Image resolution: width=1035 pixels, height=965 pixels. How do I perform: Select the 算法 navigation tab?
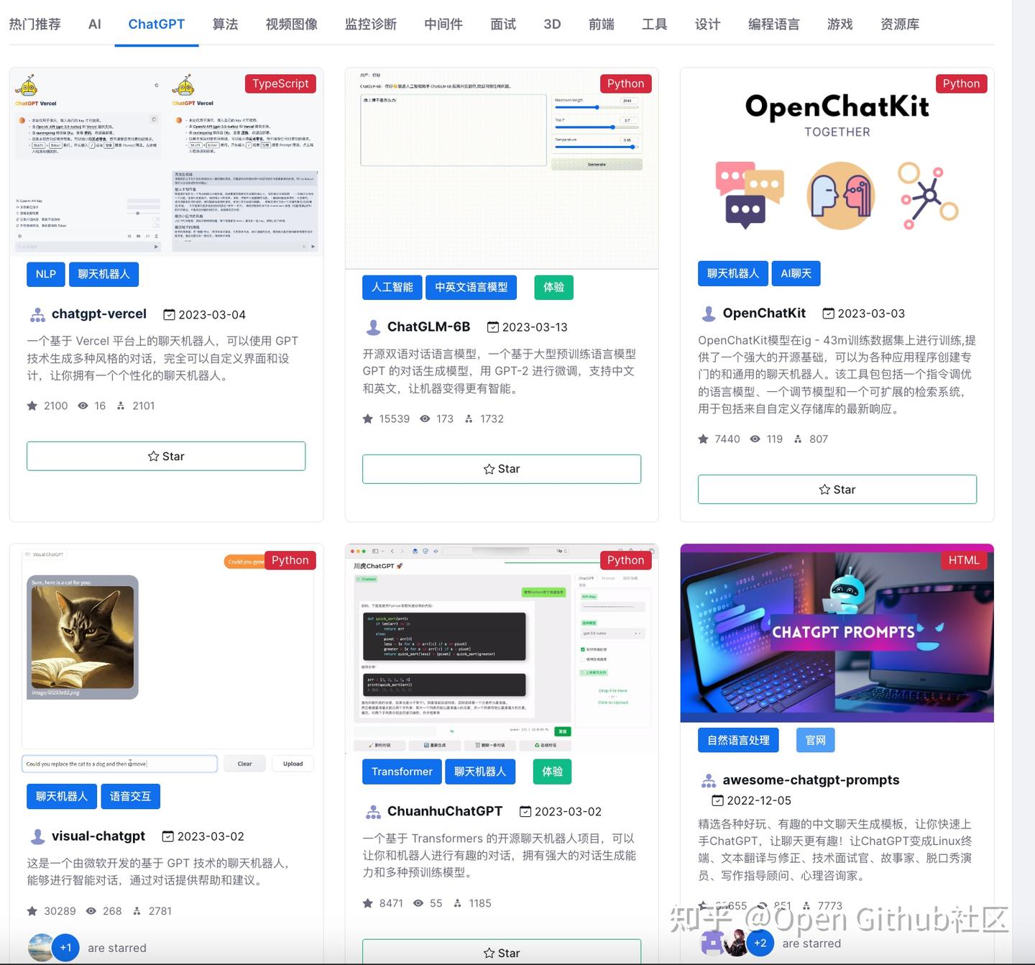225,24
